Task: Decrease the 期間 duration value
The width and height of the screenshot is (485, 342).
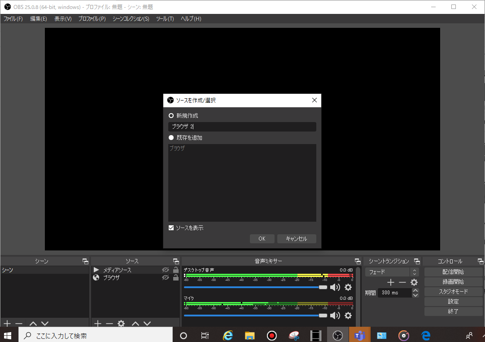Action: [x=415, y=295]
